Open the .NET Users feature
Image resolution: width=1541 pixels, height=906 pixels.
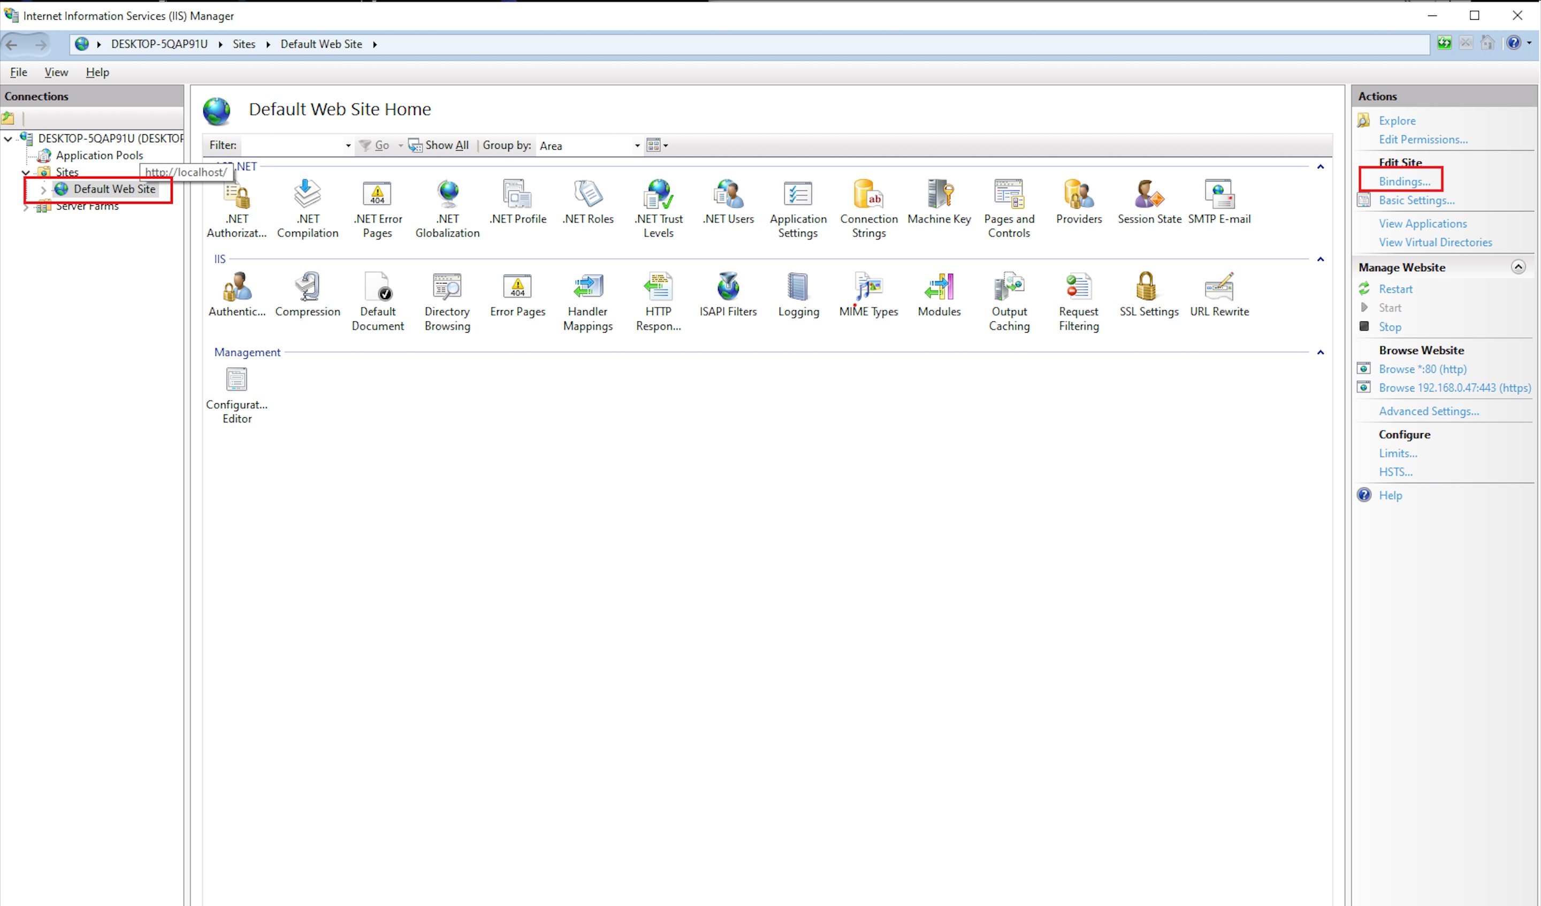pyautogui.click(x=728, y=202)
